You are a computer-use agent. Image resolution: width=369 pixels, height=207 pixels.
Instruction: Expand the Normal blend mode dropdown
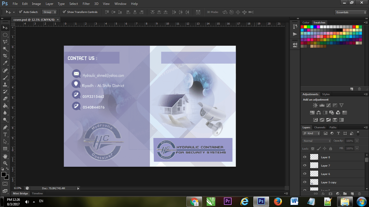[317, 141]
